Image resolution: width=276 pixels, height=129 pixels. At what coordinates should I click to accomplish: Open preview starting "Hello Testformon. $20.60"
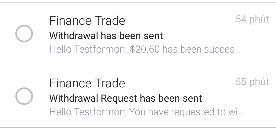point(145,49)
